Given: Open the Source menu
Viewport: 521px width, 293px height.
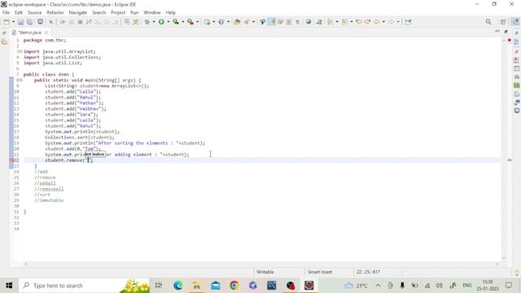Looking at the screenshot, I should pyautogui.click(x=34, y=12).
